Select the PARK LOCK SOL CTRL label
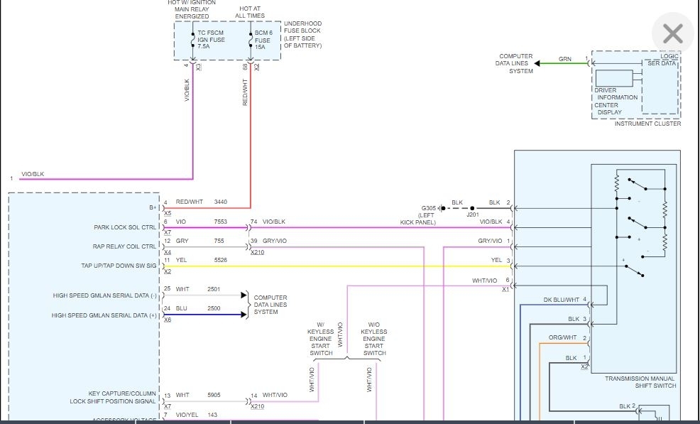Image resolution: width=700 pixels, height=424 pixels. tap(125, 227)
